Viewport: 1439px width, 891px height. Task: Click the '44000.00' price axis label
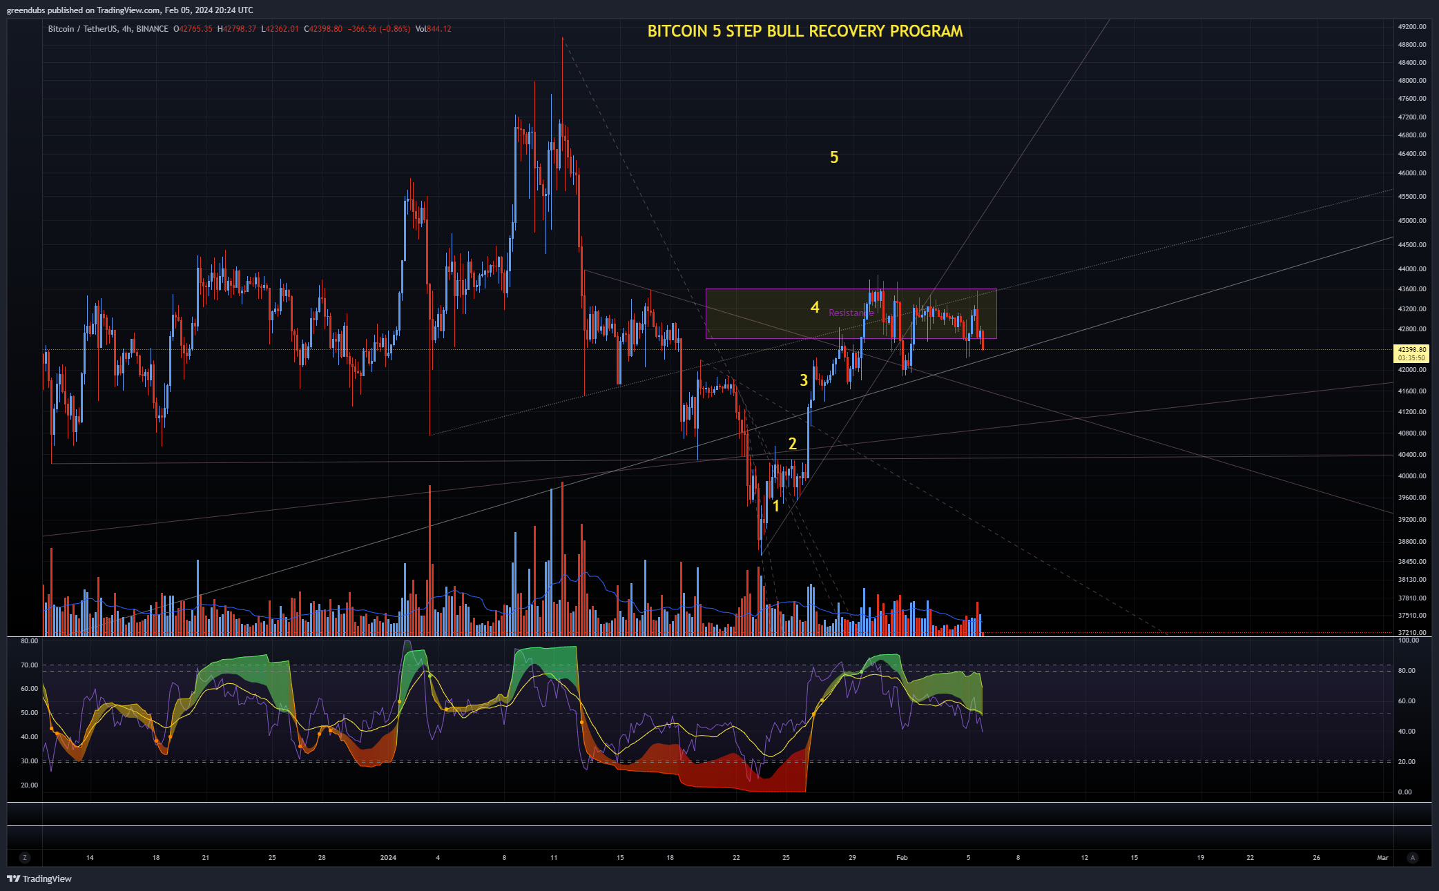[x=1412, y=268]
